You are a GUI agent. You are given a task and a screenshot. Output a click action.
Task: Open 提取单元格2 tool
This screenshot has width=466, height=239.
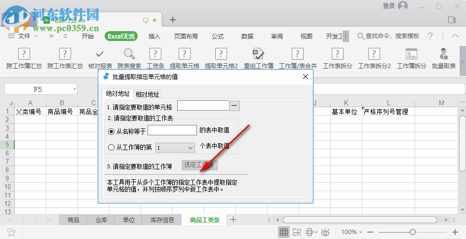pyautogui.click(x=221, y=59)
